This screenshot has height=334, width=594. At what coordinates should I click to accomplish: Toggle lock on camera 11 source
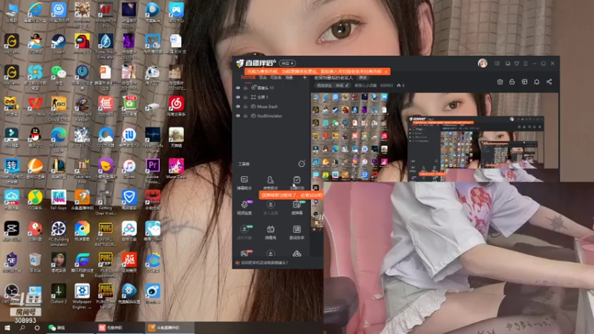pyautogui.click(x=246, y=88)
